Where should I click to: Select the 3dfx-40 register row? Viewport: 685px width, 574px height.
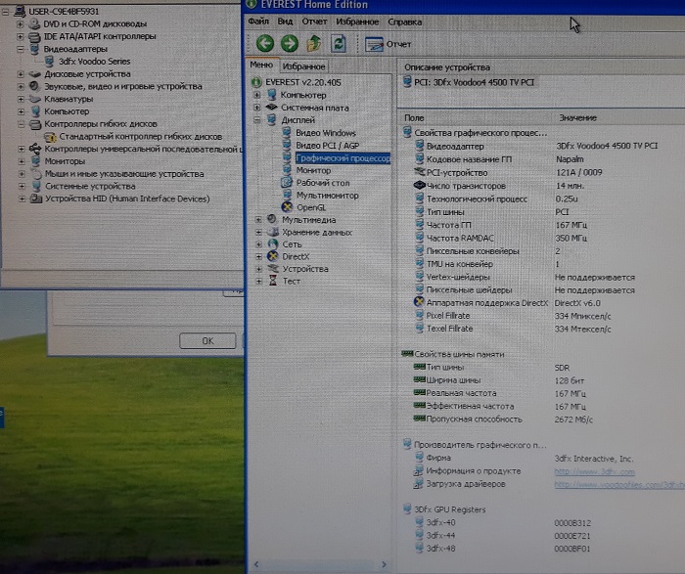click(541, 522)
